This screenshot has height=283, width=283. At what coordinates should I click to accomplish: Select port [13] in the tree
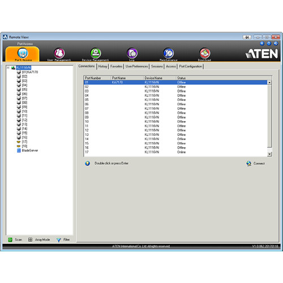coord(24,125)
